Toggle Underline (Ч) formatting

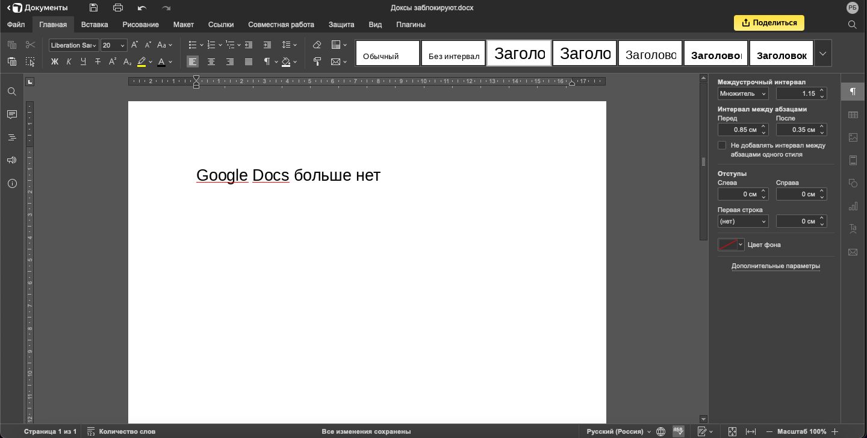point(83,61)
